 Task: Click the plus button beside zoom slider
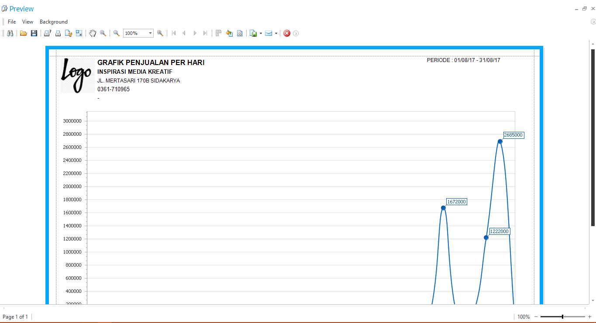[589, 317]
